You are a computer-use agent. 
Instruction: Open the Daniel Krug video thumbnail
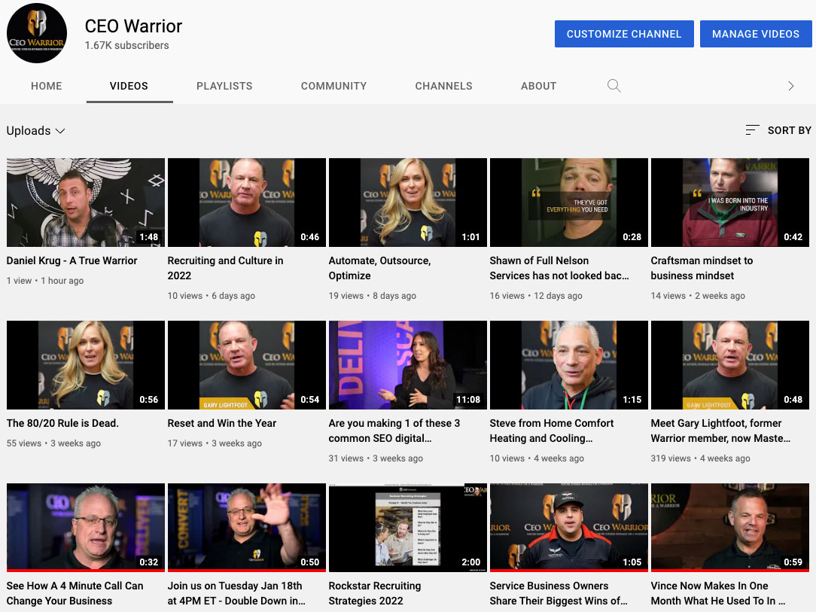click(85, 202)
